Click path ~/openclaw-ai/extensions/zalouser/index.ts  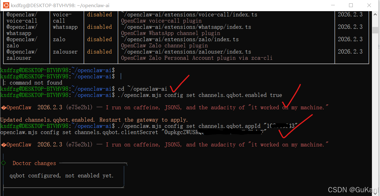tap(186, 52)
